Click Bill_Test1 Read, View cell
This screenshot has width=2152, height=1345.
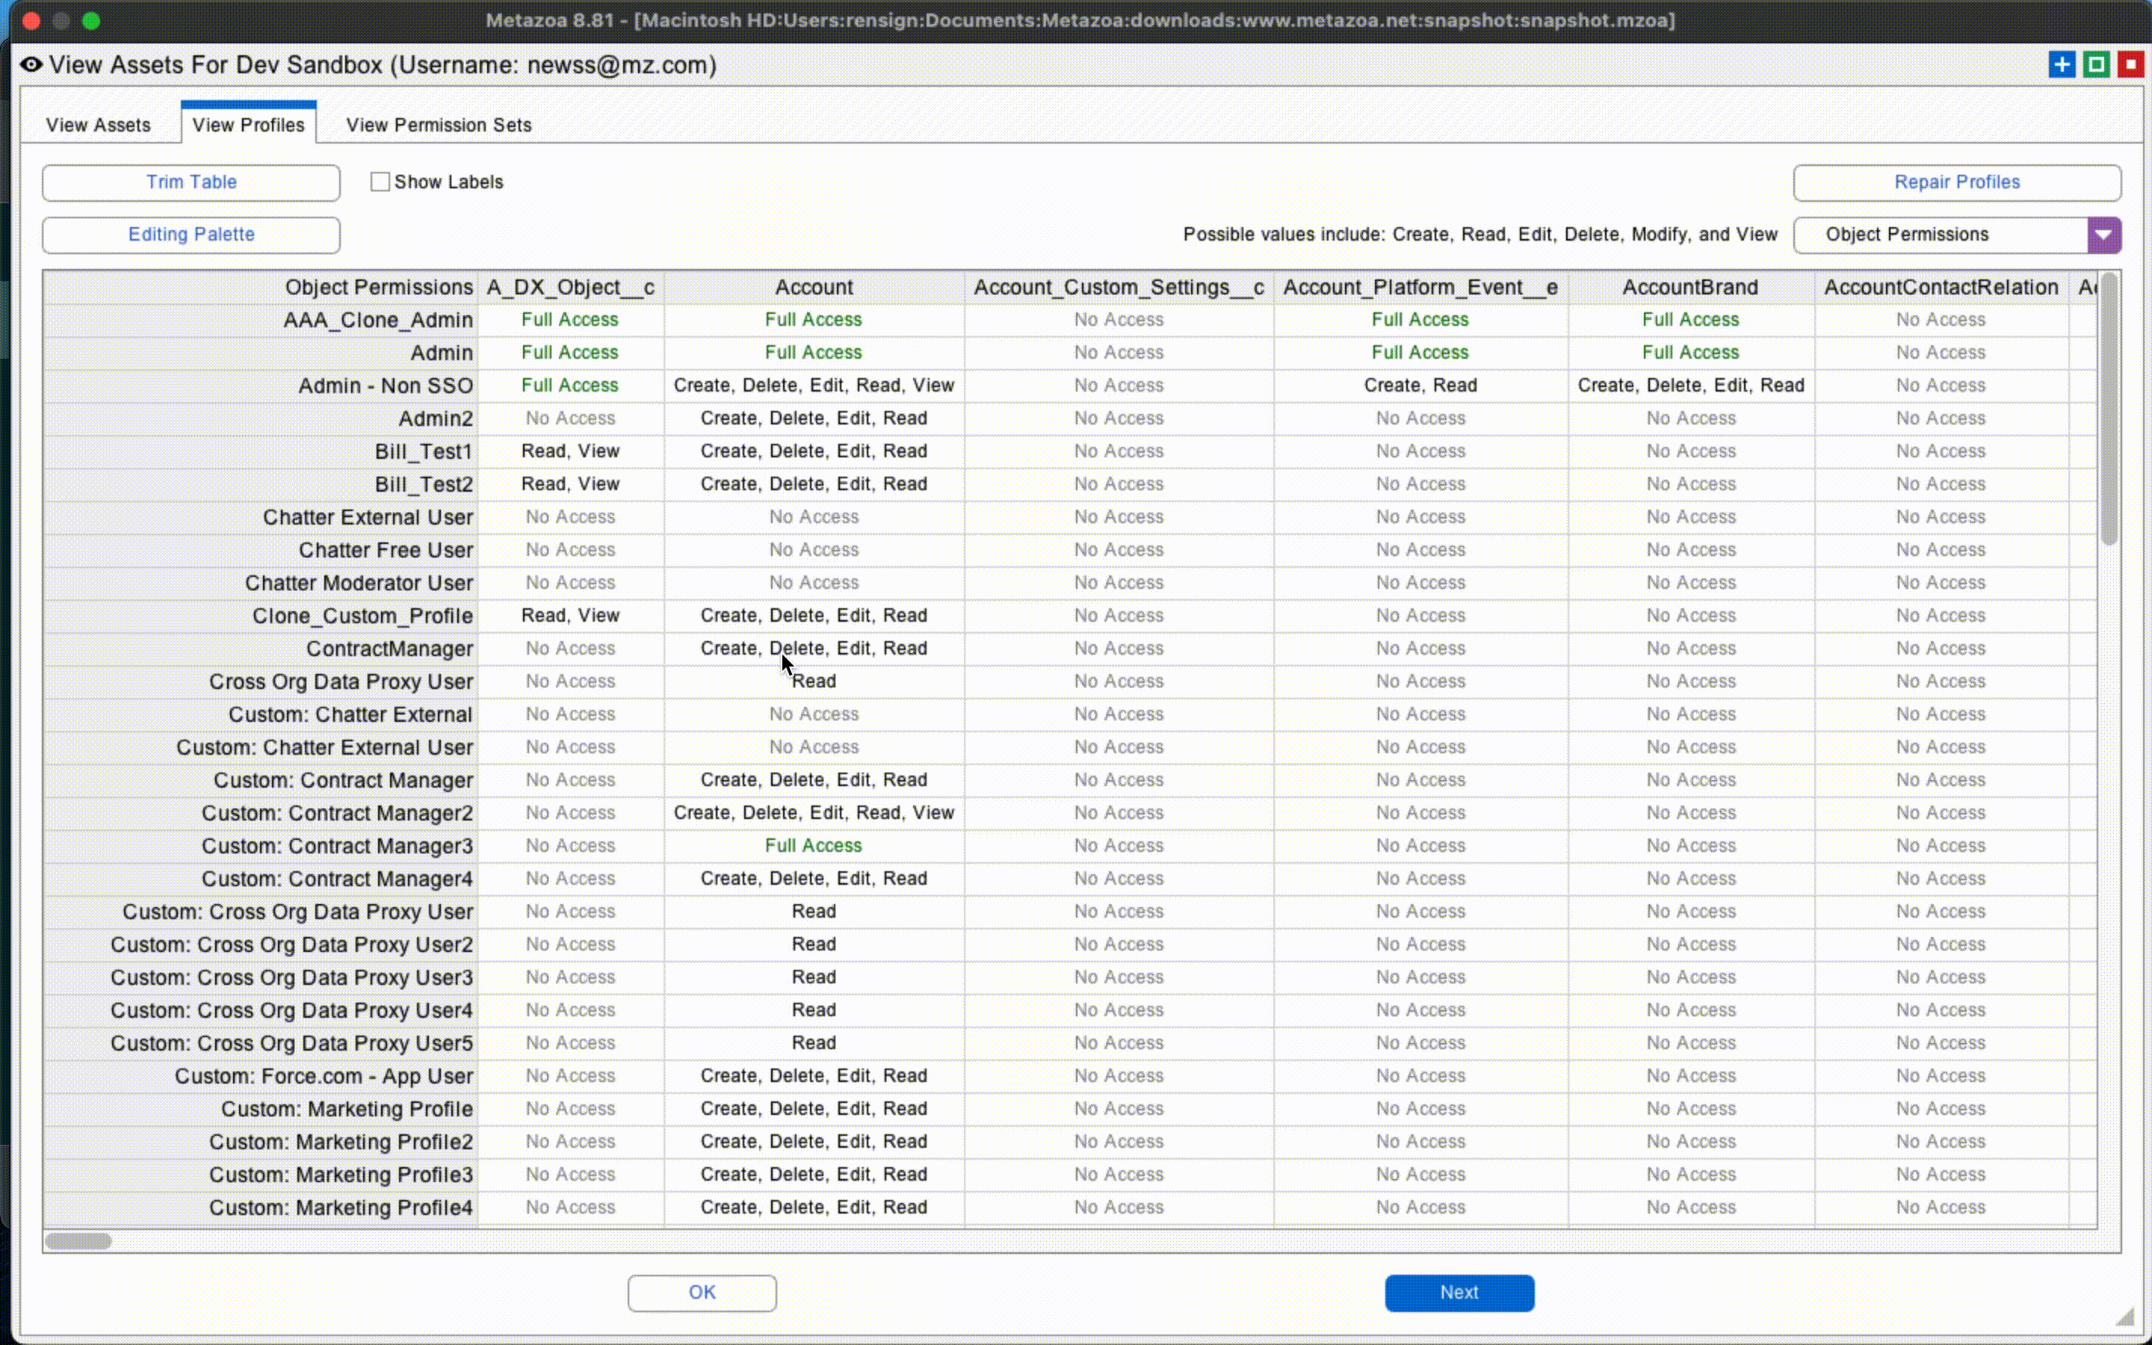570,451
